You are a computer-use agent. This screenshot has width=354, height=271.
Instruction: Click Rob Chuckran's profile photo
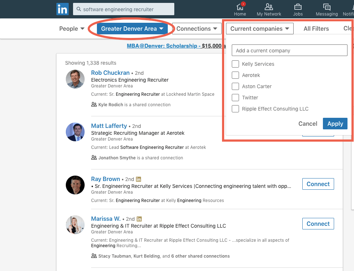[x=75, y=79]
